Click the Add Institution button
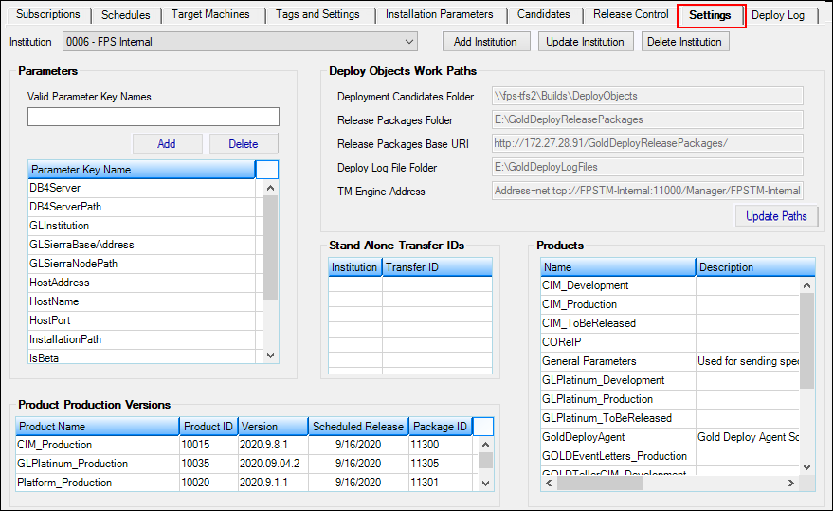This screenshot has width=833, height=511. click(x=485, y=42)
